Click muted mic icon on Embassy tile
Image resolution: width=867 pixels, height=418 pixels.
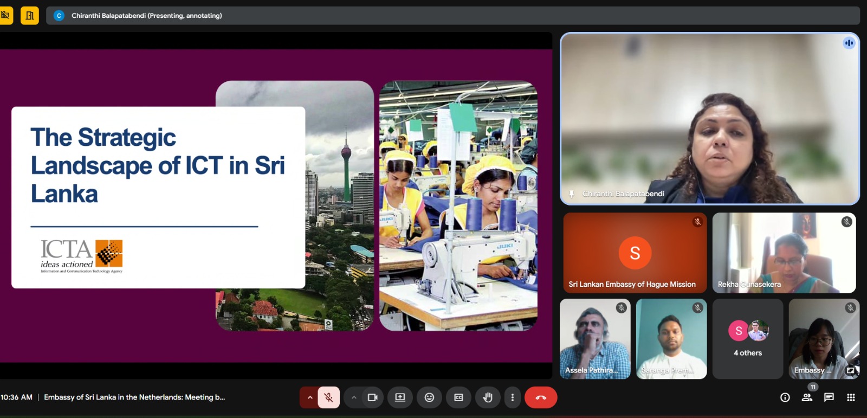pos(850,307)
